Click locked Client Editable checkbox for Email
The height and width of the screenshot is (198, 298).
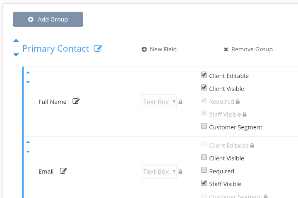(204, 144)
